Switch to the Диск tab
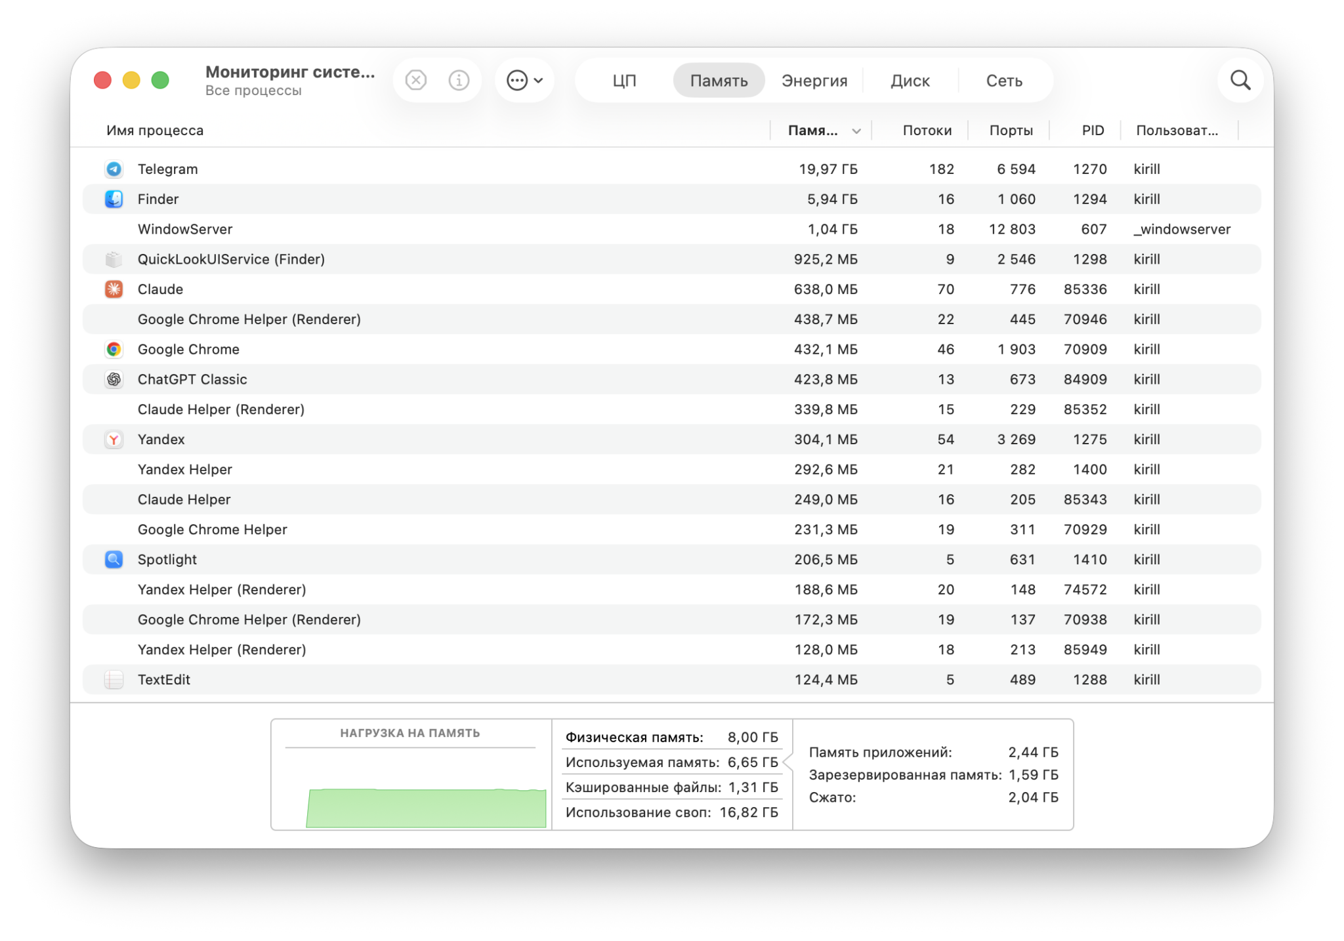1344x941 pixels. [x=910, y=81]
